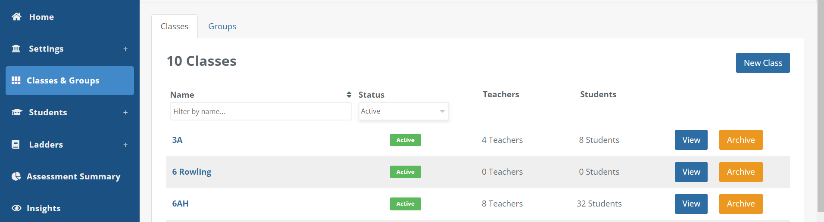The height and width of the screenshot is (222, 824).
Task: Expand the Settings submenu plus
Action: point(125,49)
